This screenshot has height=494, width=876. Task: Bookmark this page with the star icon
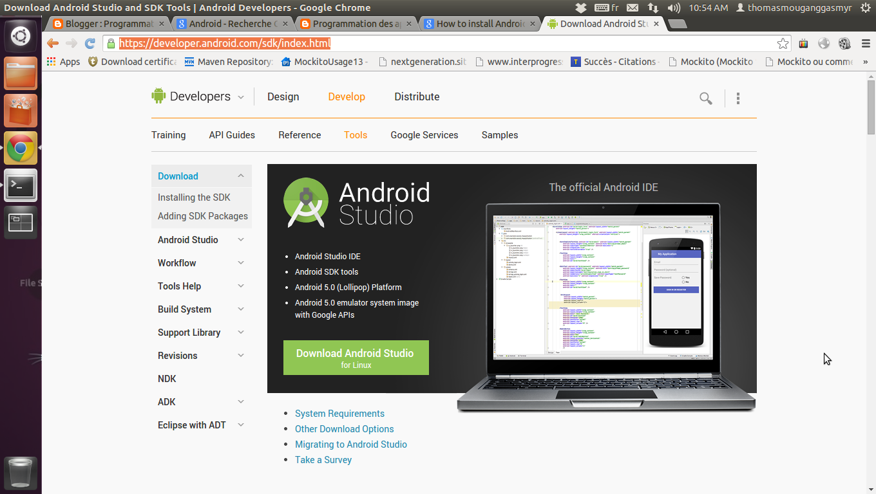click(x=782, y=43)
